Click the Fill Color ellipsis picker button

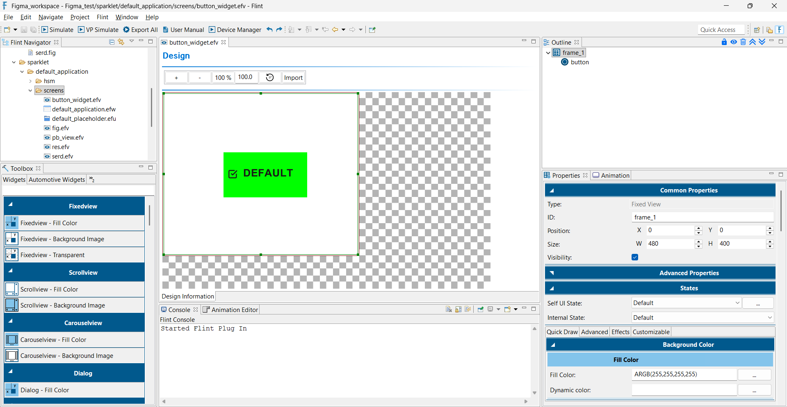pyautogui.click(x=754, y=375)
